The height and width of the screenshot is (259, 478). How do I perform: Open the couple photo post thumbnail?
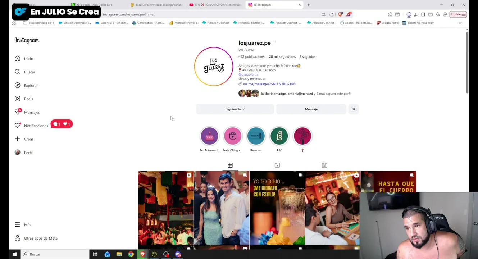coord(222,208)
